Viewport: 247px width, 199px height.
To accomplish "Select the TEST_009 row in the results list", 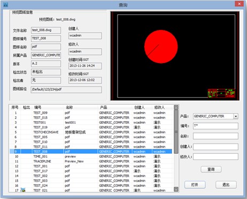I will [91, 113].
